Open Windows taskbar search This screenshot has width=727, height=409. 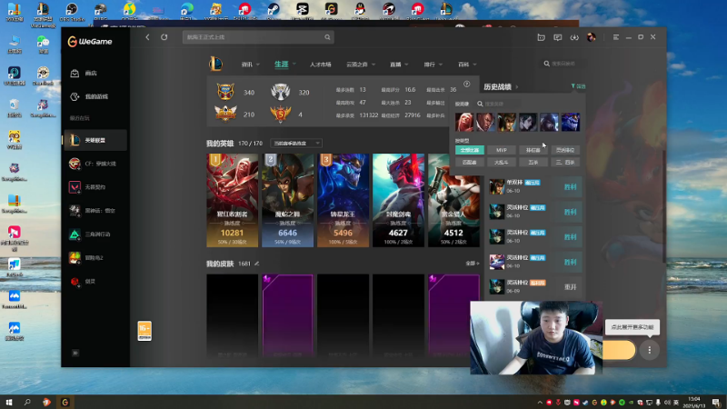[x=27, y=402]
